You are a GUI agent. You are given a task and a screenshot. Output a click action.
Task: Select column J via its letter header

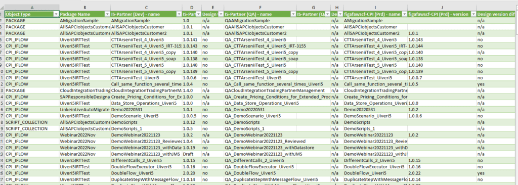coord(442,7)
